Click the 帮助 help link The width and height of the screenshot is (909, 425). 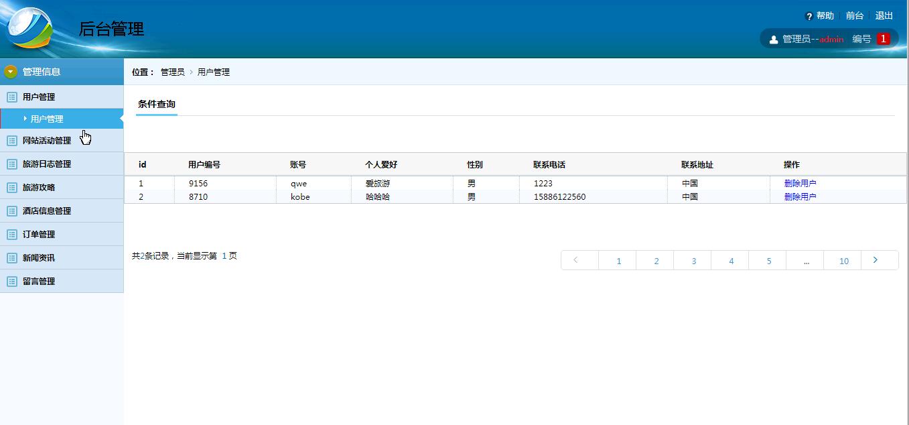click(x=825, y=16)
